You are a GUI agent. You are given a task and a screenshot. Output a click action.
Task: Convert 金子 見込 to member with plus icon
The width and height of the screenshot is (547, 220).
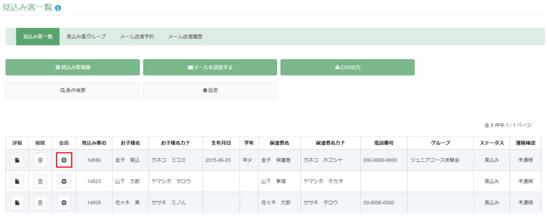pos(64,160)
